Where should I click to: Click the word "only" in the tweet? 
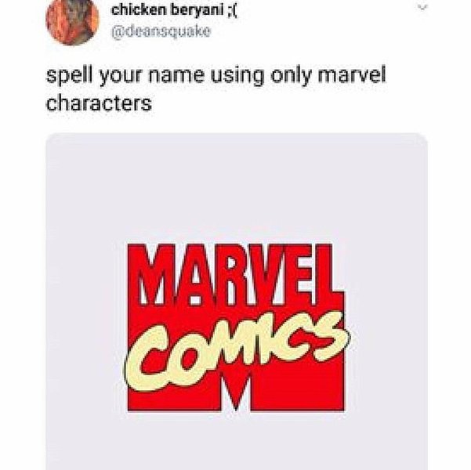[291, 76]
